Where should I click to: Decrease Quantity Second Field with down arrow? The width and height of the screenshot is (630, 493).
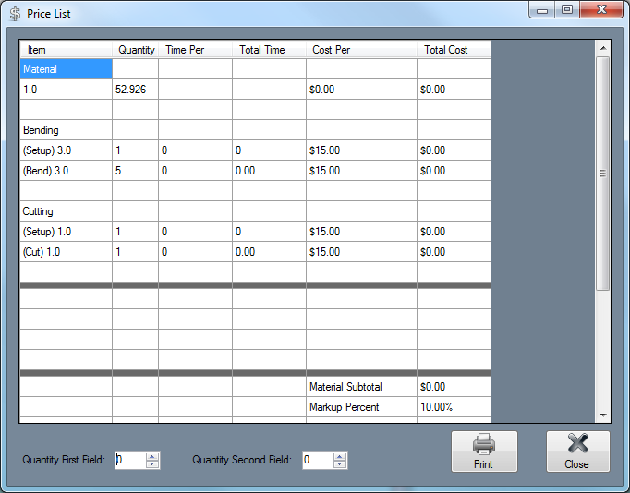[x=340, y=464]
